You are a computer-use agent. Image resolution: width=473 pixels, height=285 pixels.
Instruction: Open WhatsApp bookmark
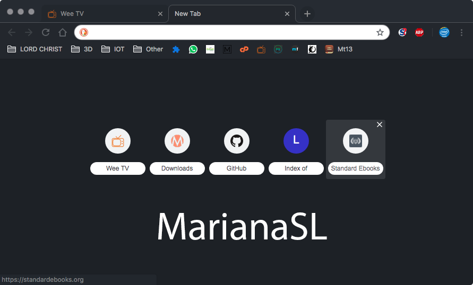pos(193,49)
